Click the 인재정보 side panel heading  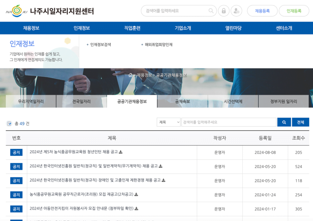tap(22, 44)
